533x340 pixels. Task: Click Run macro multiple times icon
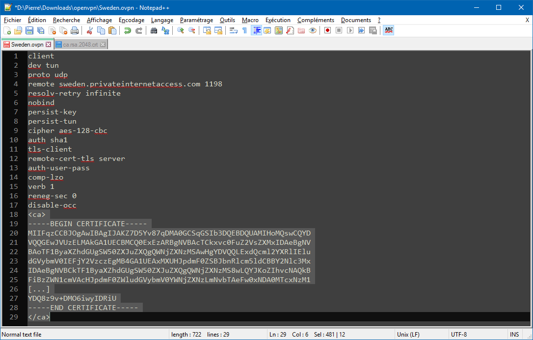click(x=361, y=30)
